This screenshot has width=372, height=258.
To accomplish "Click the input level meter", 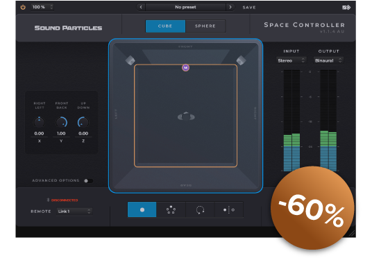I will tap(291, 121).
